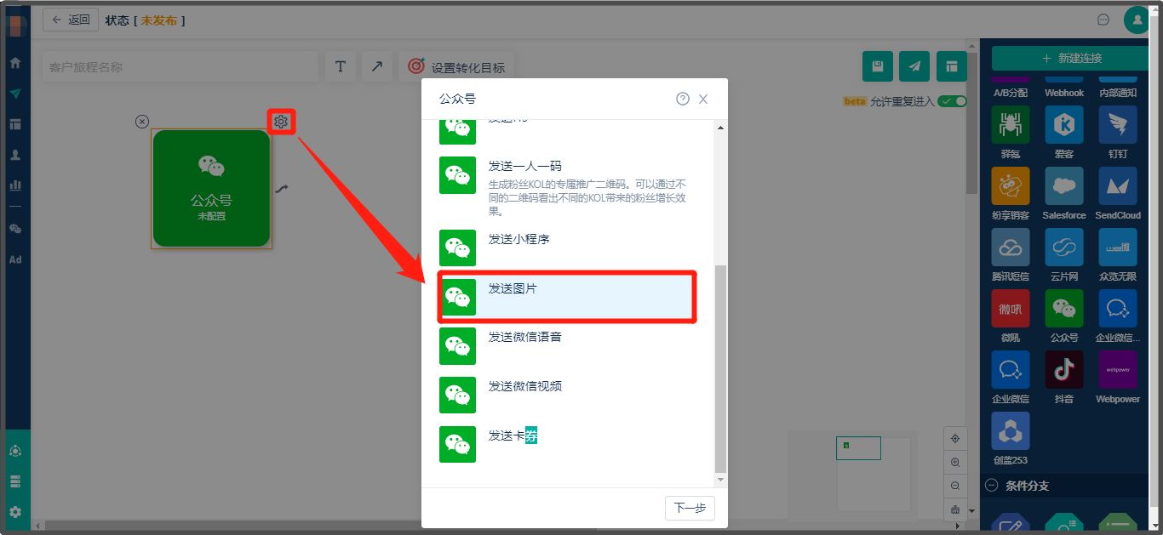Open the home icon in left sidebar

click(15, 63)
